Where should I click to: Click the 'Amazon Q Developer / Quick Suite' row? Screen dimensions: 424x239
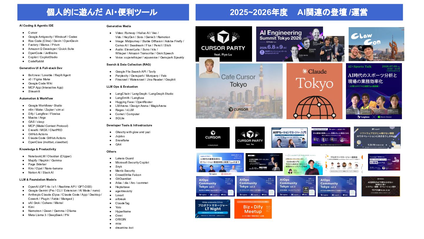coord(51,49)
